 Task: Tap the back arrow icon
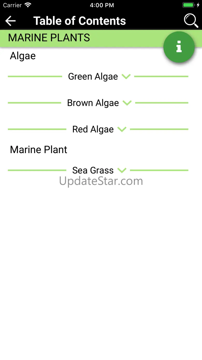10,21
